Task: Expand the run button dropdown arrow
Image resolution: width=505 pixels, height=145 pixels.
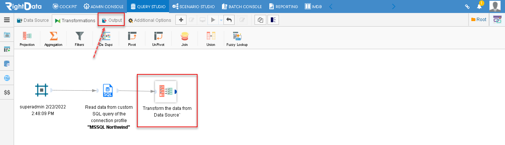Action: (221, 20)
